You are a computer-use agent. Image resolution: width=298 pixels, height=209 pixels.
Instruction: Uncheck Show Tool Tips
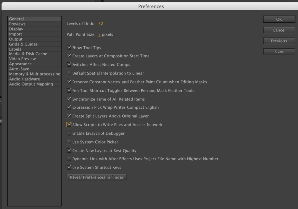69,48
